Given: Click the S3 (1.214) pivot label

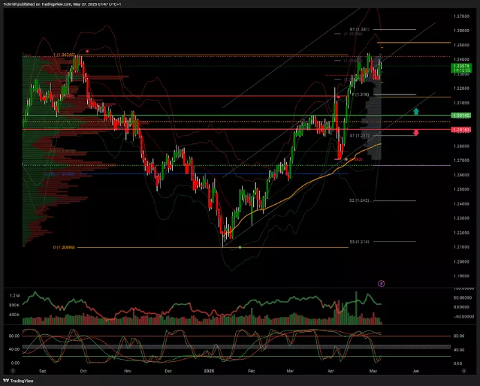Looking at the screenshot, I should [x=359, y=241].
